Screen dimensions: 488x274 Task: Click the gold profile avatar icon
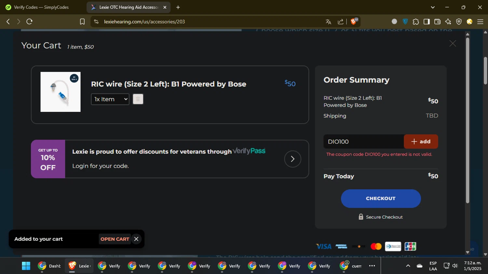pos(469,21)
